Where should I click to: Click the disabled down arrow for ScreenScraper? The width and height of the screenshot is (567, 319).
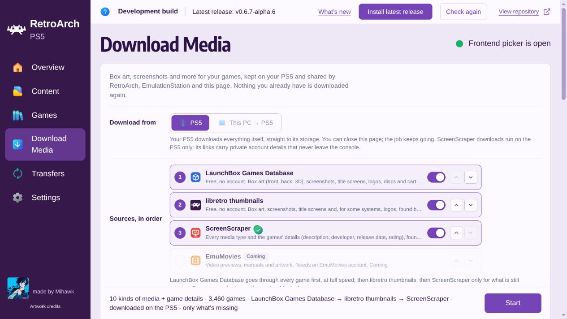point(471,233)
